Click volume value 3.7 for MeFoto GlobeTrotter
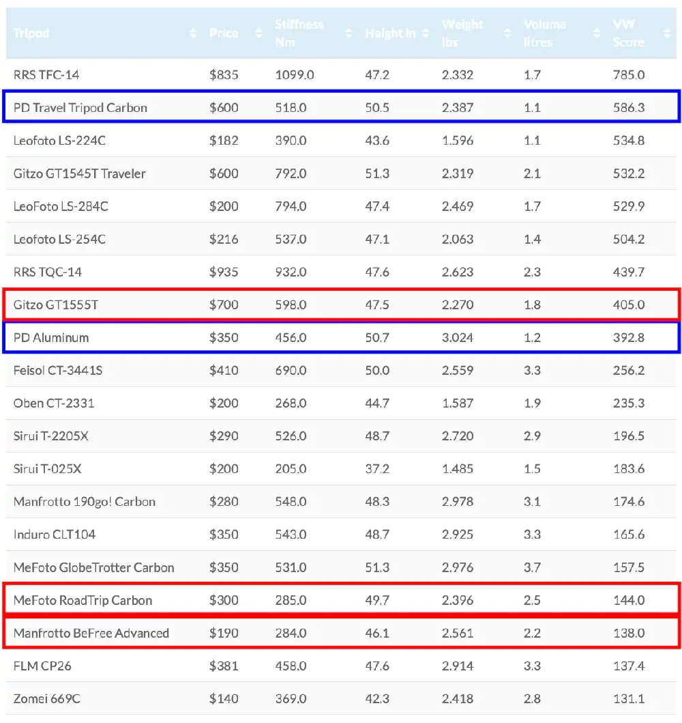This screenshot has height=723, width=682. (532, 567)
